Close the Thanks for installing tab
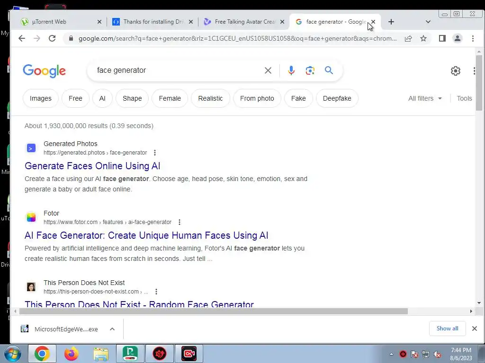This screenshot has height=363, width=485. pyautogui.click(x=191, y=22)
